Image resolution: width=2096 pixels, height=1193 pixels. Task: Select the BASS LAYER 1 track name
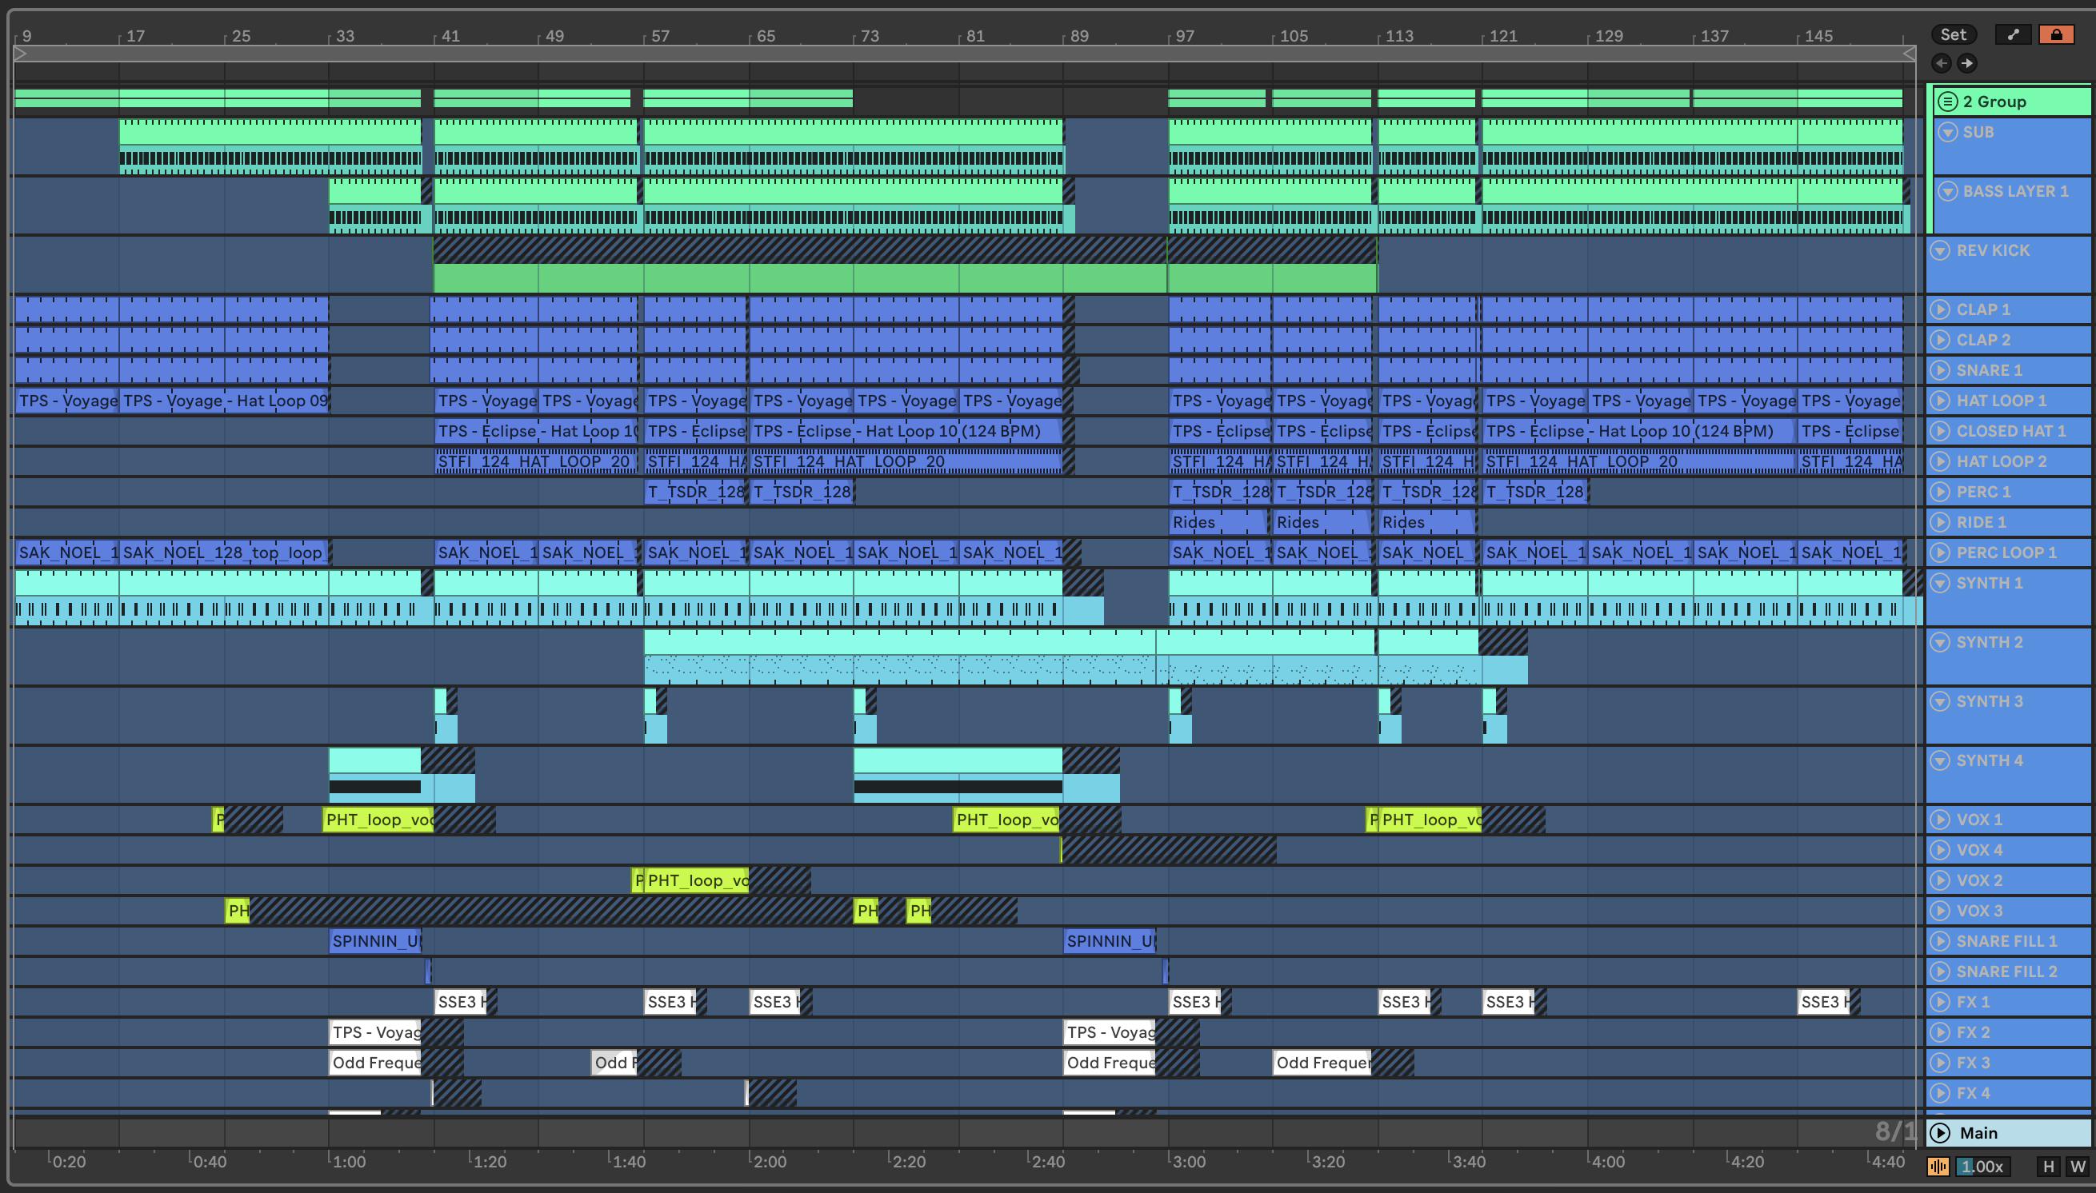tap(2015, 191)
